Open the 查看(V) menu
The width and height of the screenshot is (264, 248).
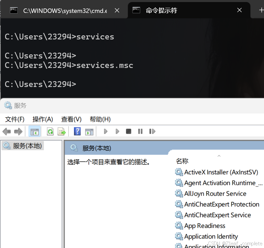pos(71,119)
